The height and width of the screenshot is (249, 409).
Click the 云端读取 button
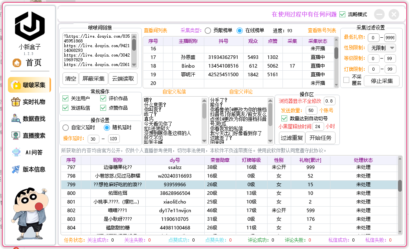pyautogui.click(x=123, y=79)
